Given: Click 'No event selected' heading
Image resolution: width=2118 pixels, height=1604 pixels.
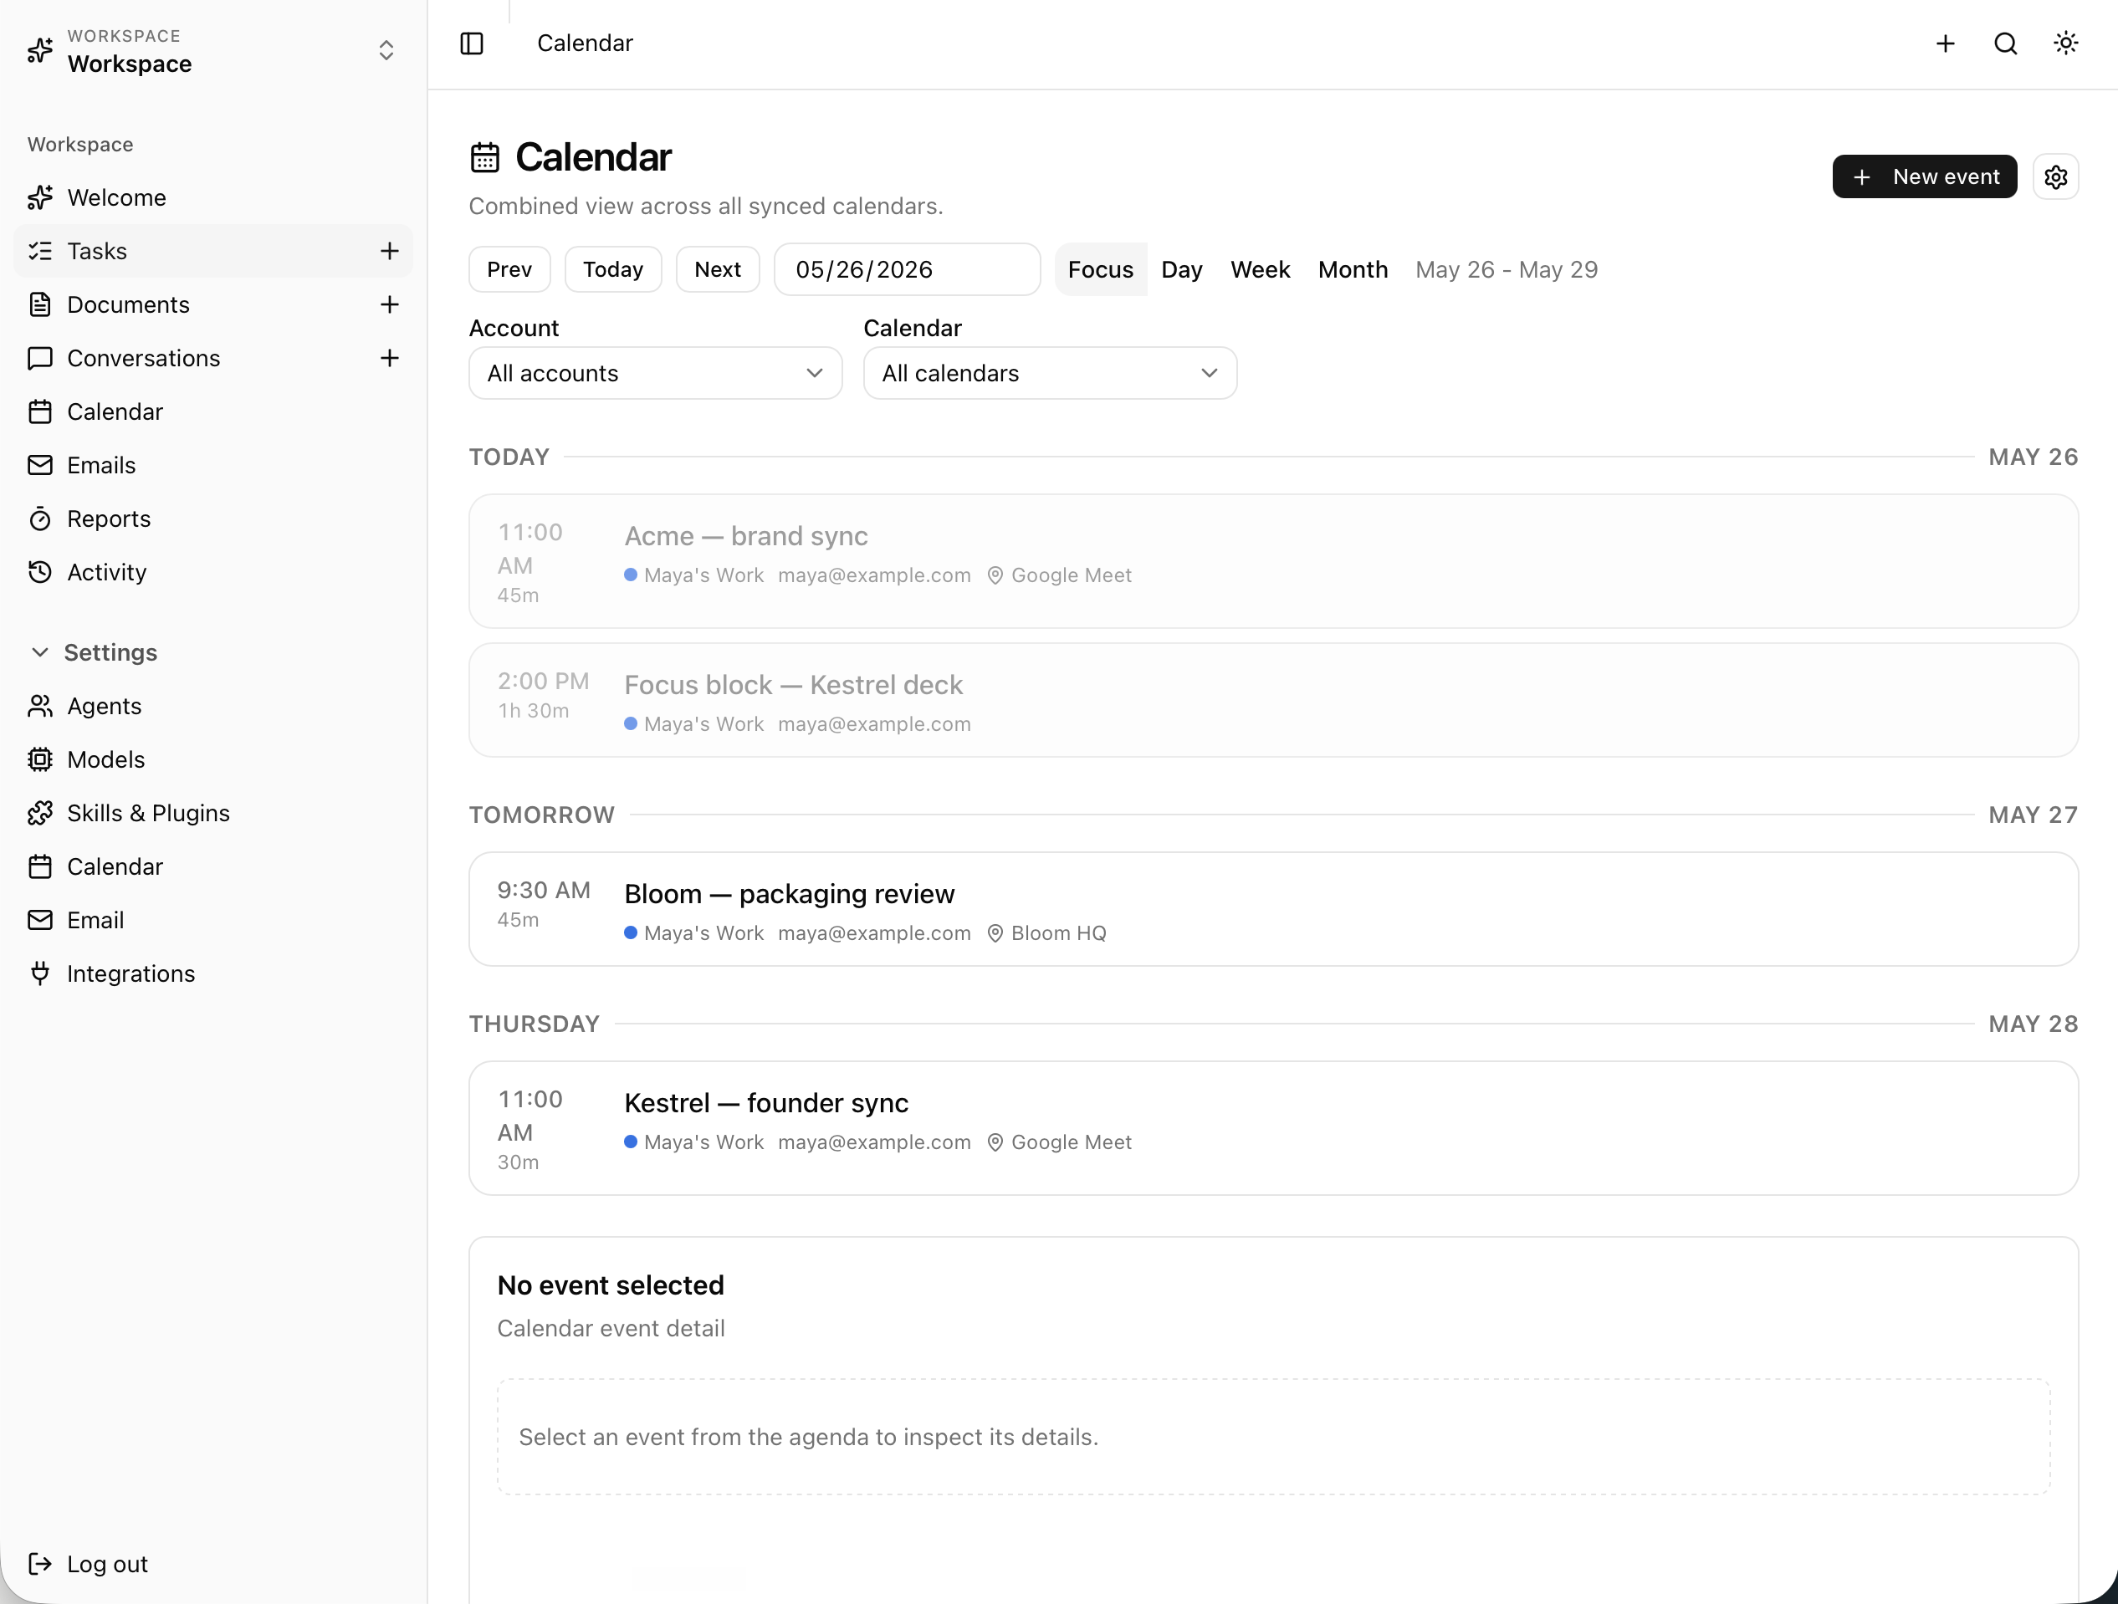Looking at the screenshot, I should (x=610, y=1285).
